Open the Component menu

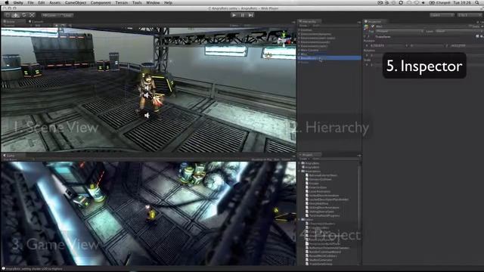tap(101, 2)
